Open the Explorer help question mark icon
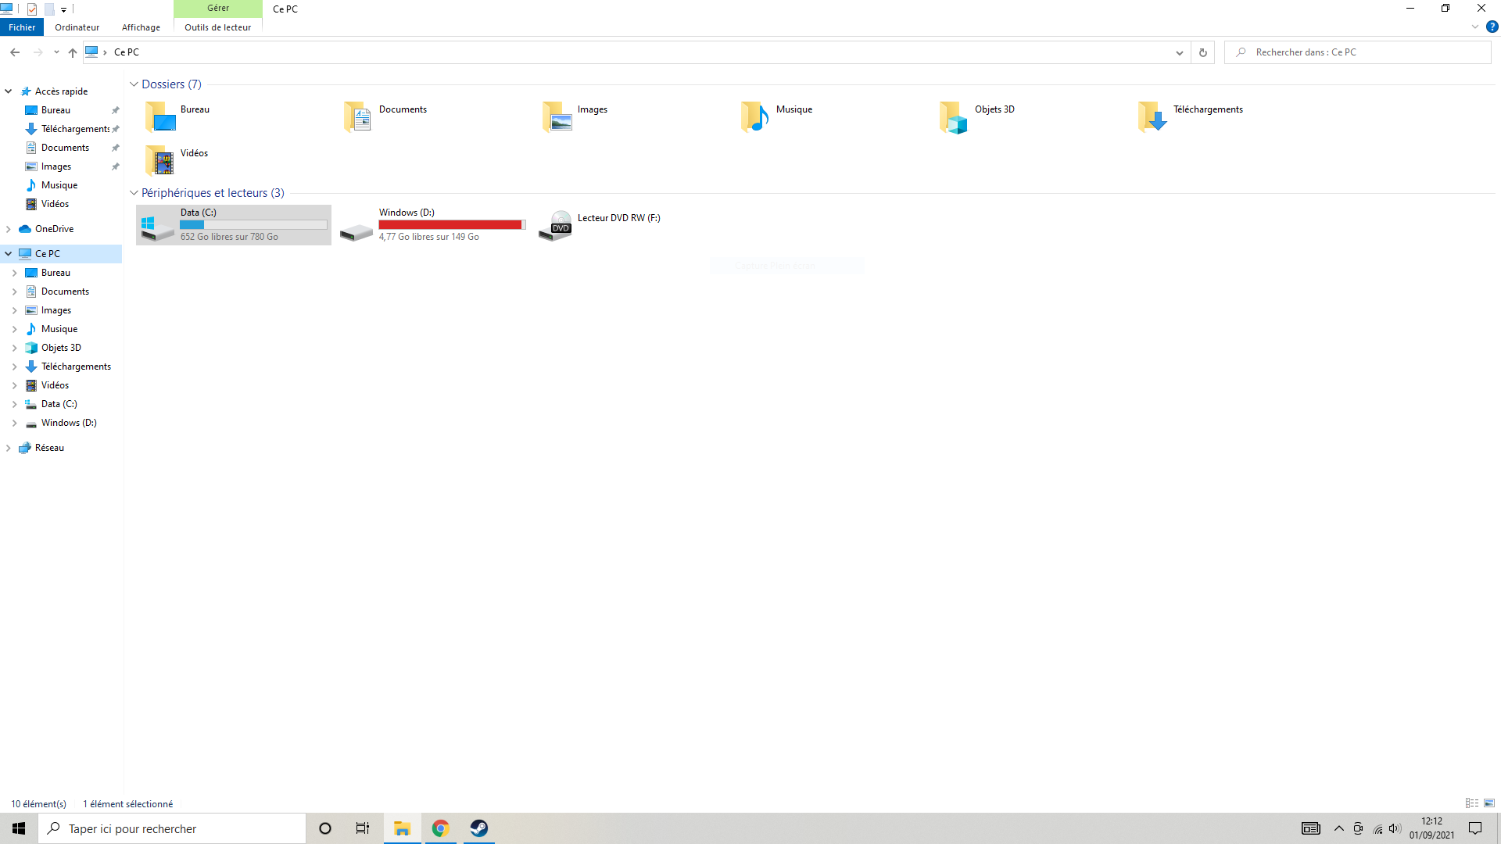1501x844 pixels. tap(1492, 27)
